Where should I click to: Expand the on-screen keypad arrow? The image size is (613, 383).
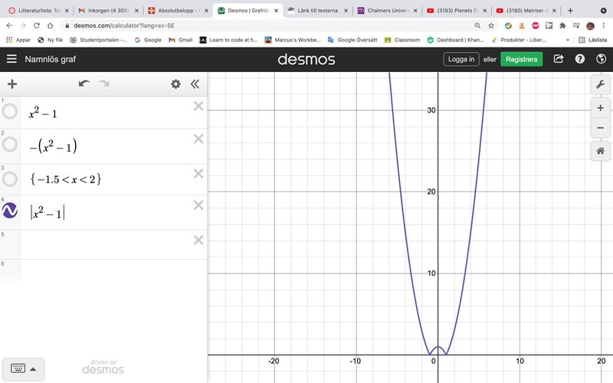pyautogui.click(x=33, y=368)
